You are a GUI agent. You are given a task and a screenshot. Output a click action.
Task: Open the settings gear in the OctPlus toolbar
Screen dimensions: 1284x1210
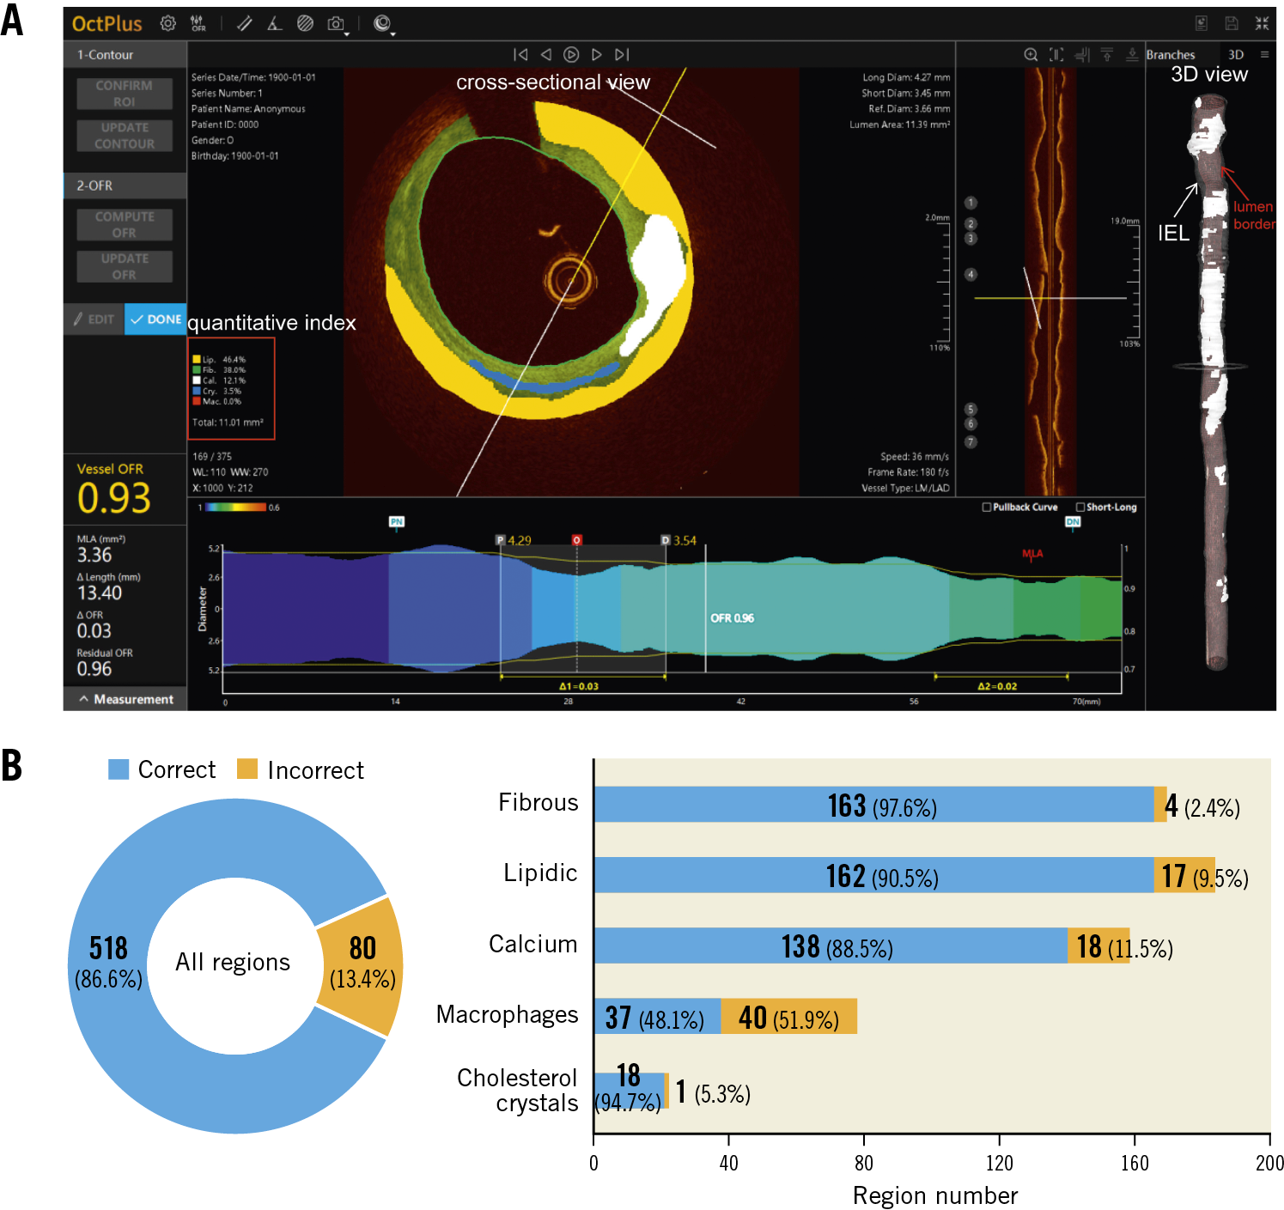click(x=168, y=24)
